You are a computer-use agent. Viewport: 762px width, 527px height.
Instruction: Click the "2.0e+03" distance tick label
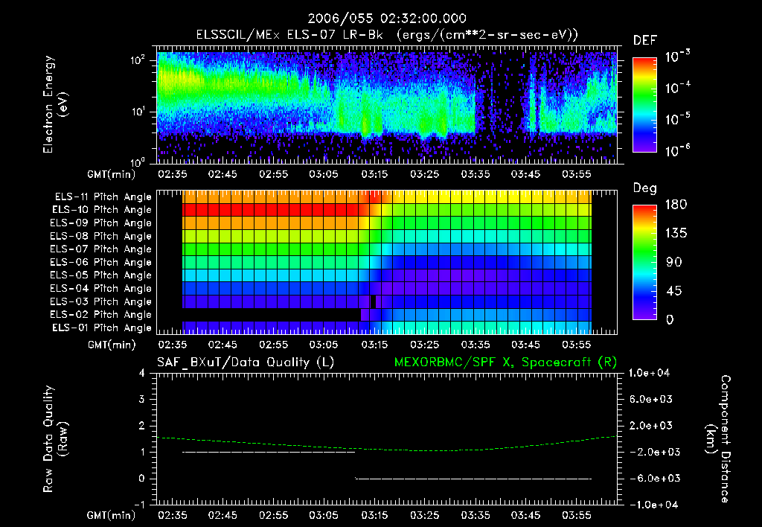tap(650, 425)
